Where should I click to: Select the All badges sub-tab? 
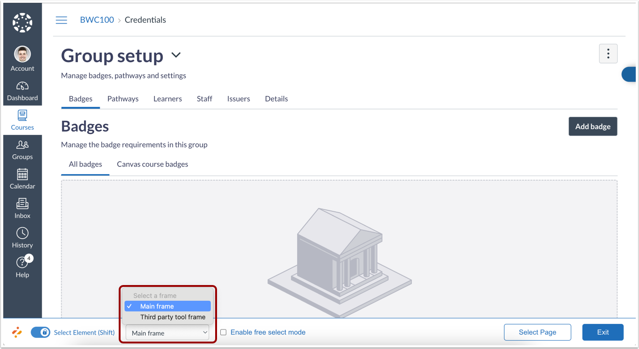pyautogui.click(x=85, y=164)
